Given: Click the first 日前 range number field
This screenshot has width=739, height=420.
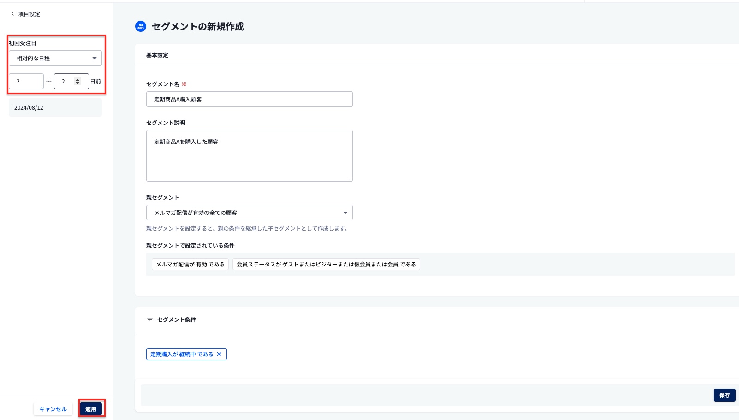Looking at the screenshot, I should (26, 81).
